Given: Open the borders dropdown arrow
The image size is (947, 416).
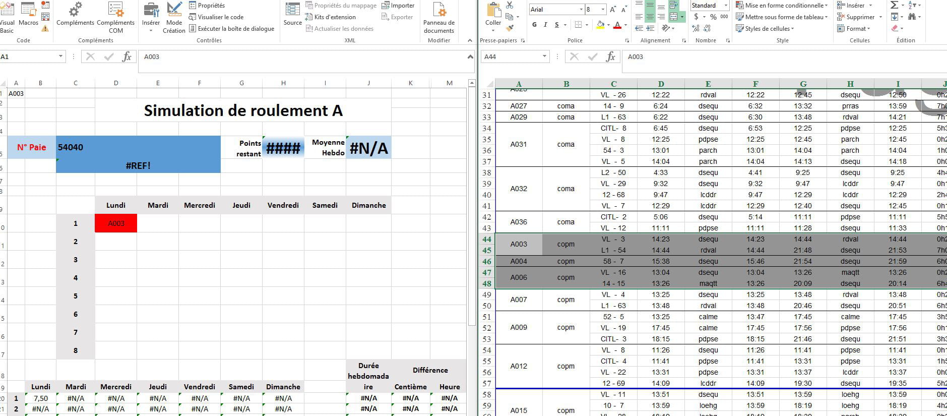Looking at the screenshot, I should click(x=587, y=25).
